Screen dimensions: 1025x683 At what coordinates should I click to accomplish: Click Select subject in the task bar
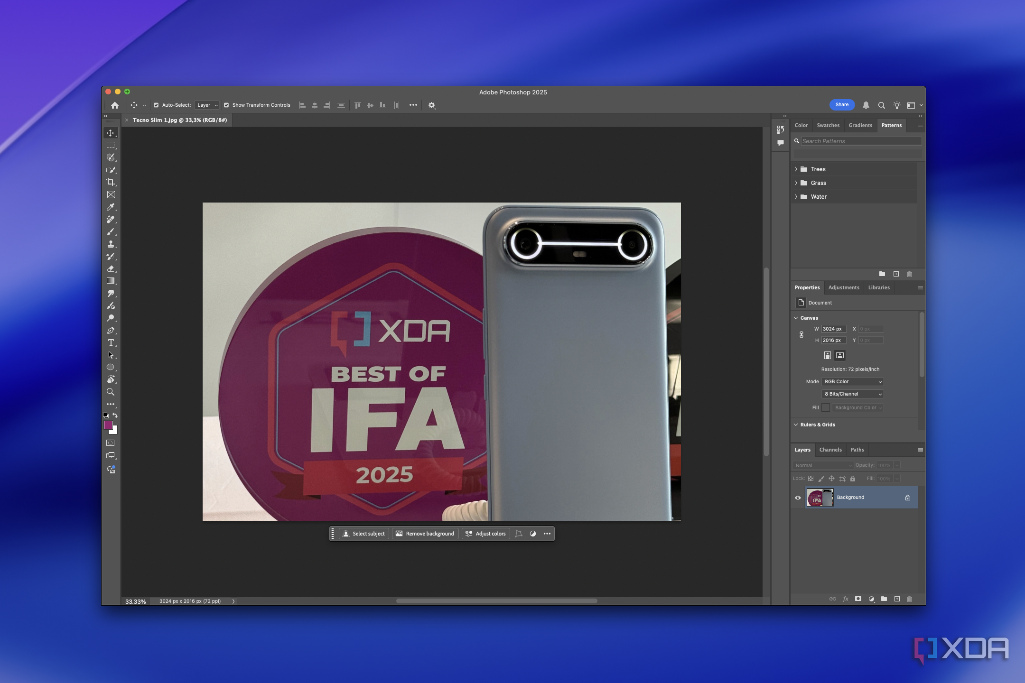click(364, 534)
